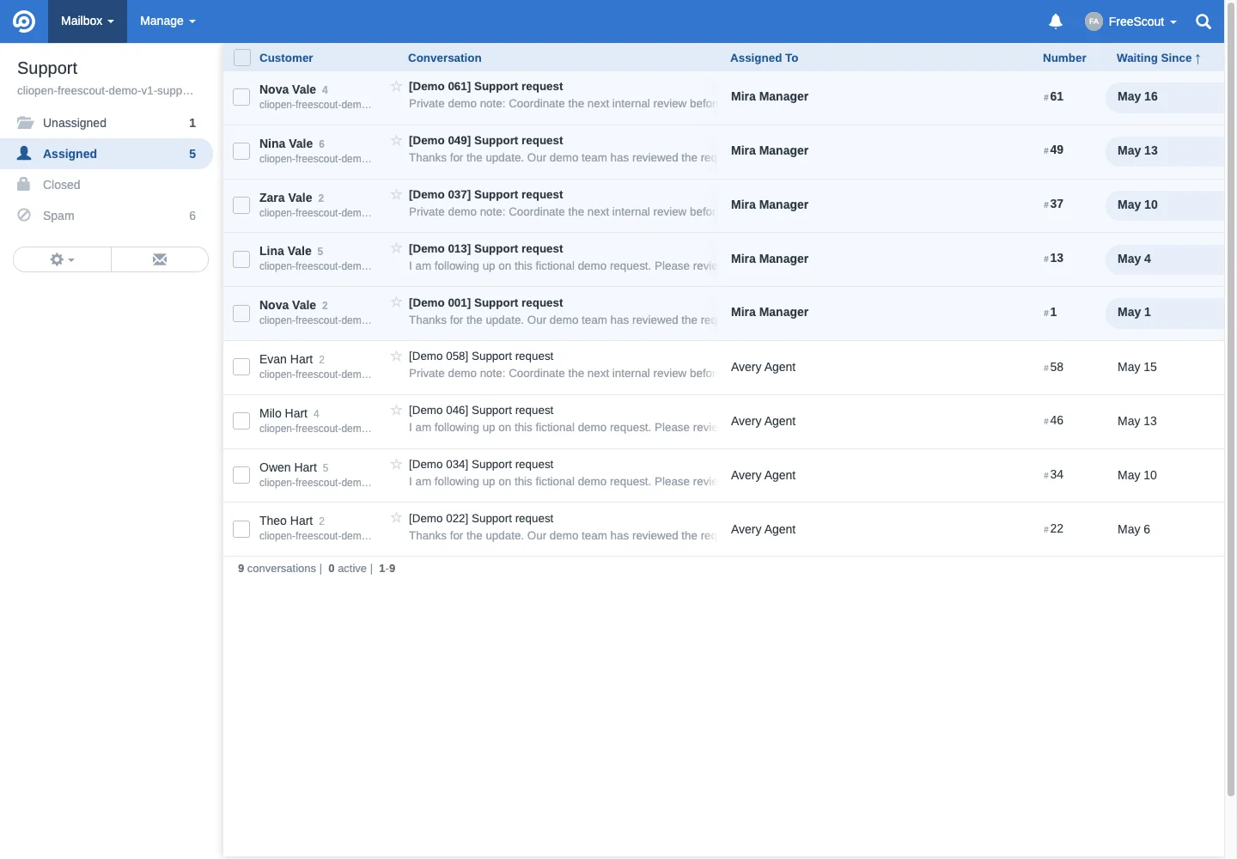Star the Demo 001 conversation
1237x859 pixels.
(x=396, y=302)
